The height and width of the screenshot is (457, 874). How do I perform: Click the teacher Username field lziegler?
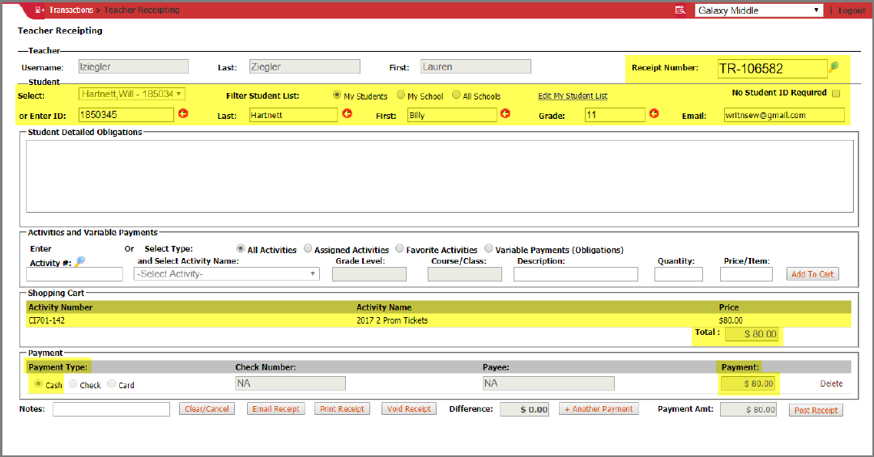pos(133,67)
